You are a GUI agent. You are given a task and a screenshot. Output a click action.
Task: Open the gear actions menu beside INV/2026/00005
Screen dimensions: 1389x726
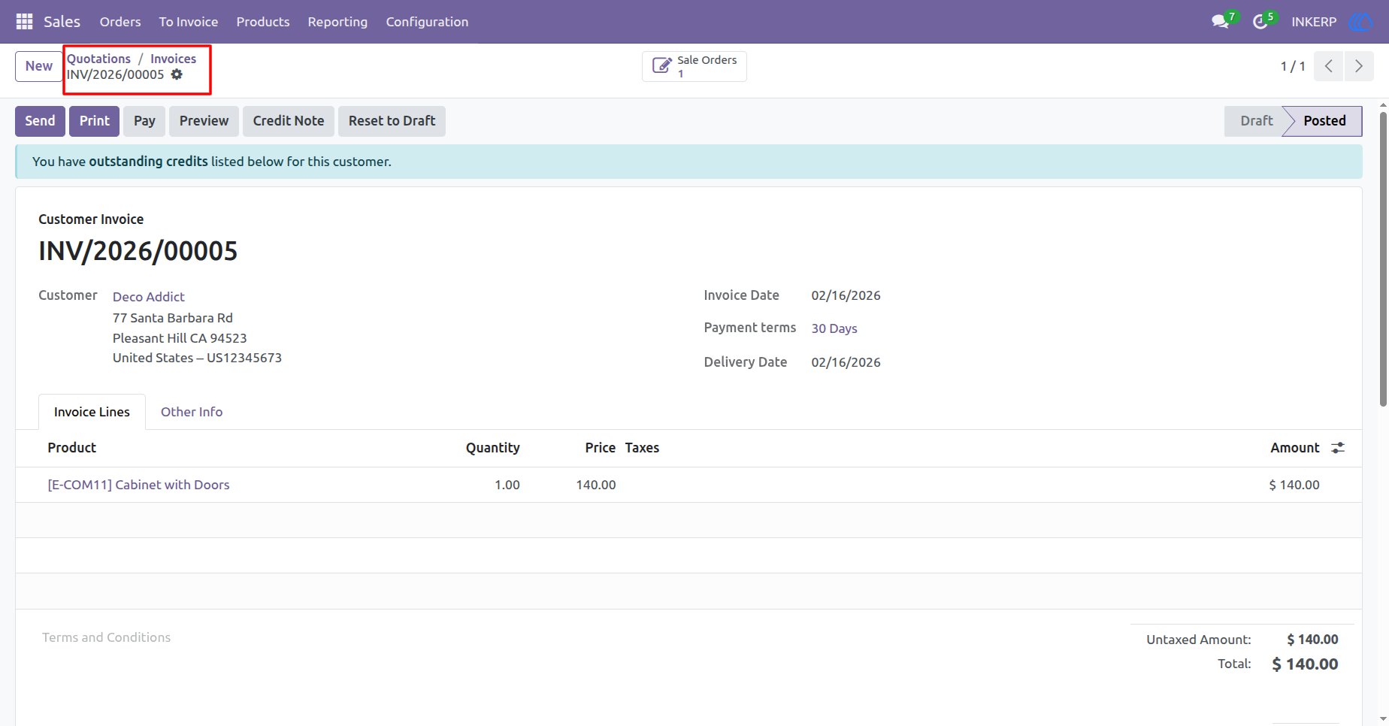tap(177, 74)
